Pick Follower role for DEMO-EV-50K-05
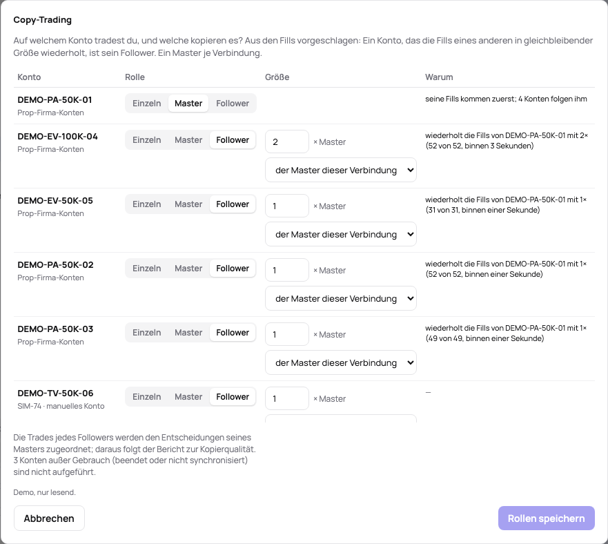 [x=233, y=204]
